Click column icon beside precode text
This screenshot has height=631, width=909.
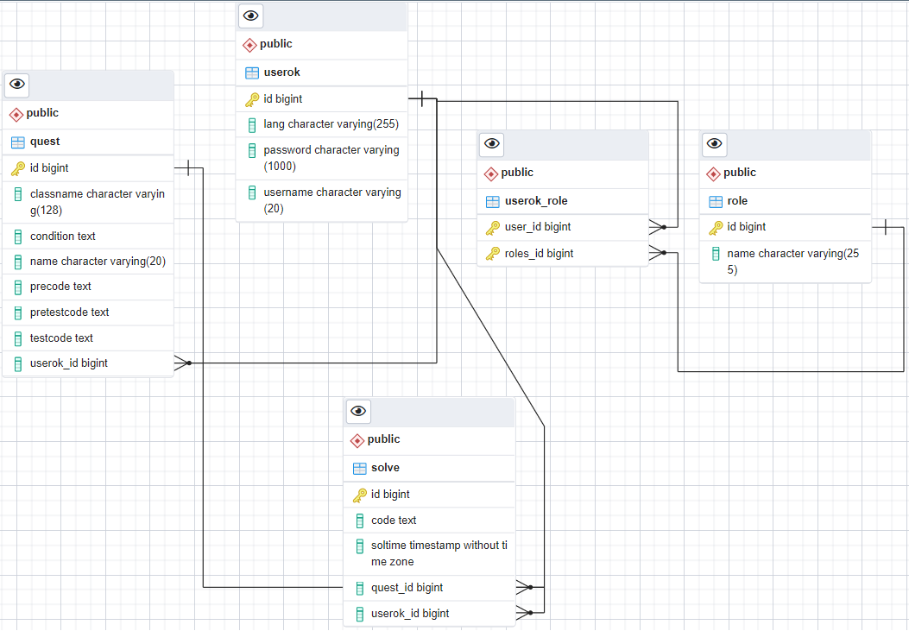tap(18, 287)
